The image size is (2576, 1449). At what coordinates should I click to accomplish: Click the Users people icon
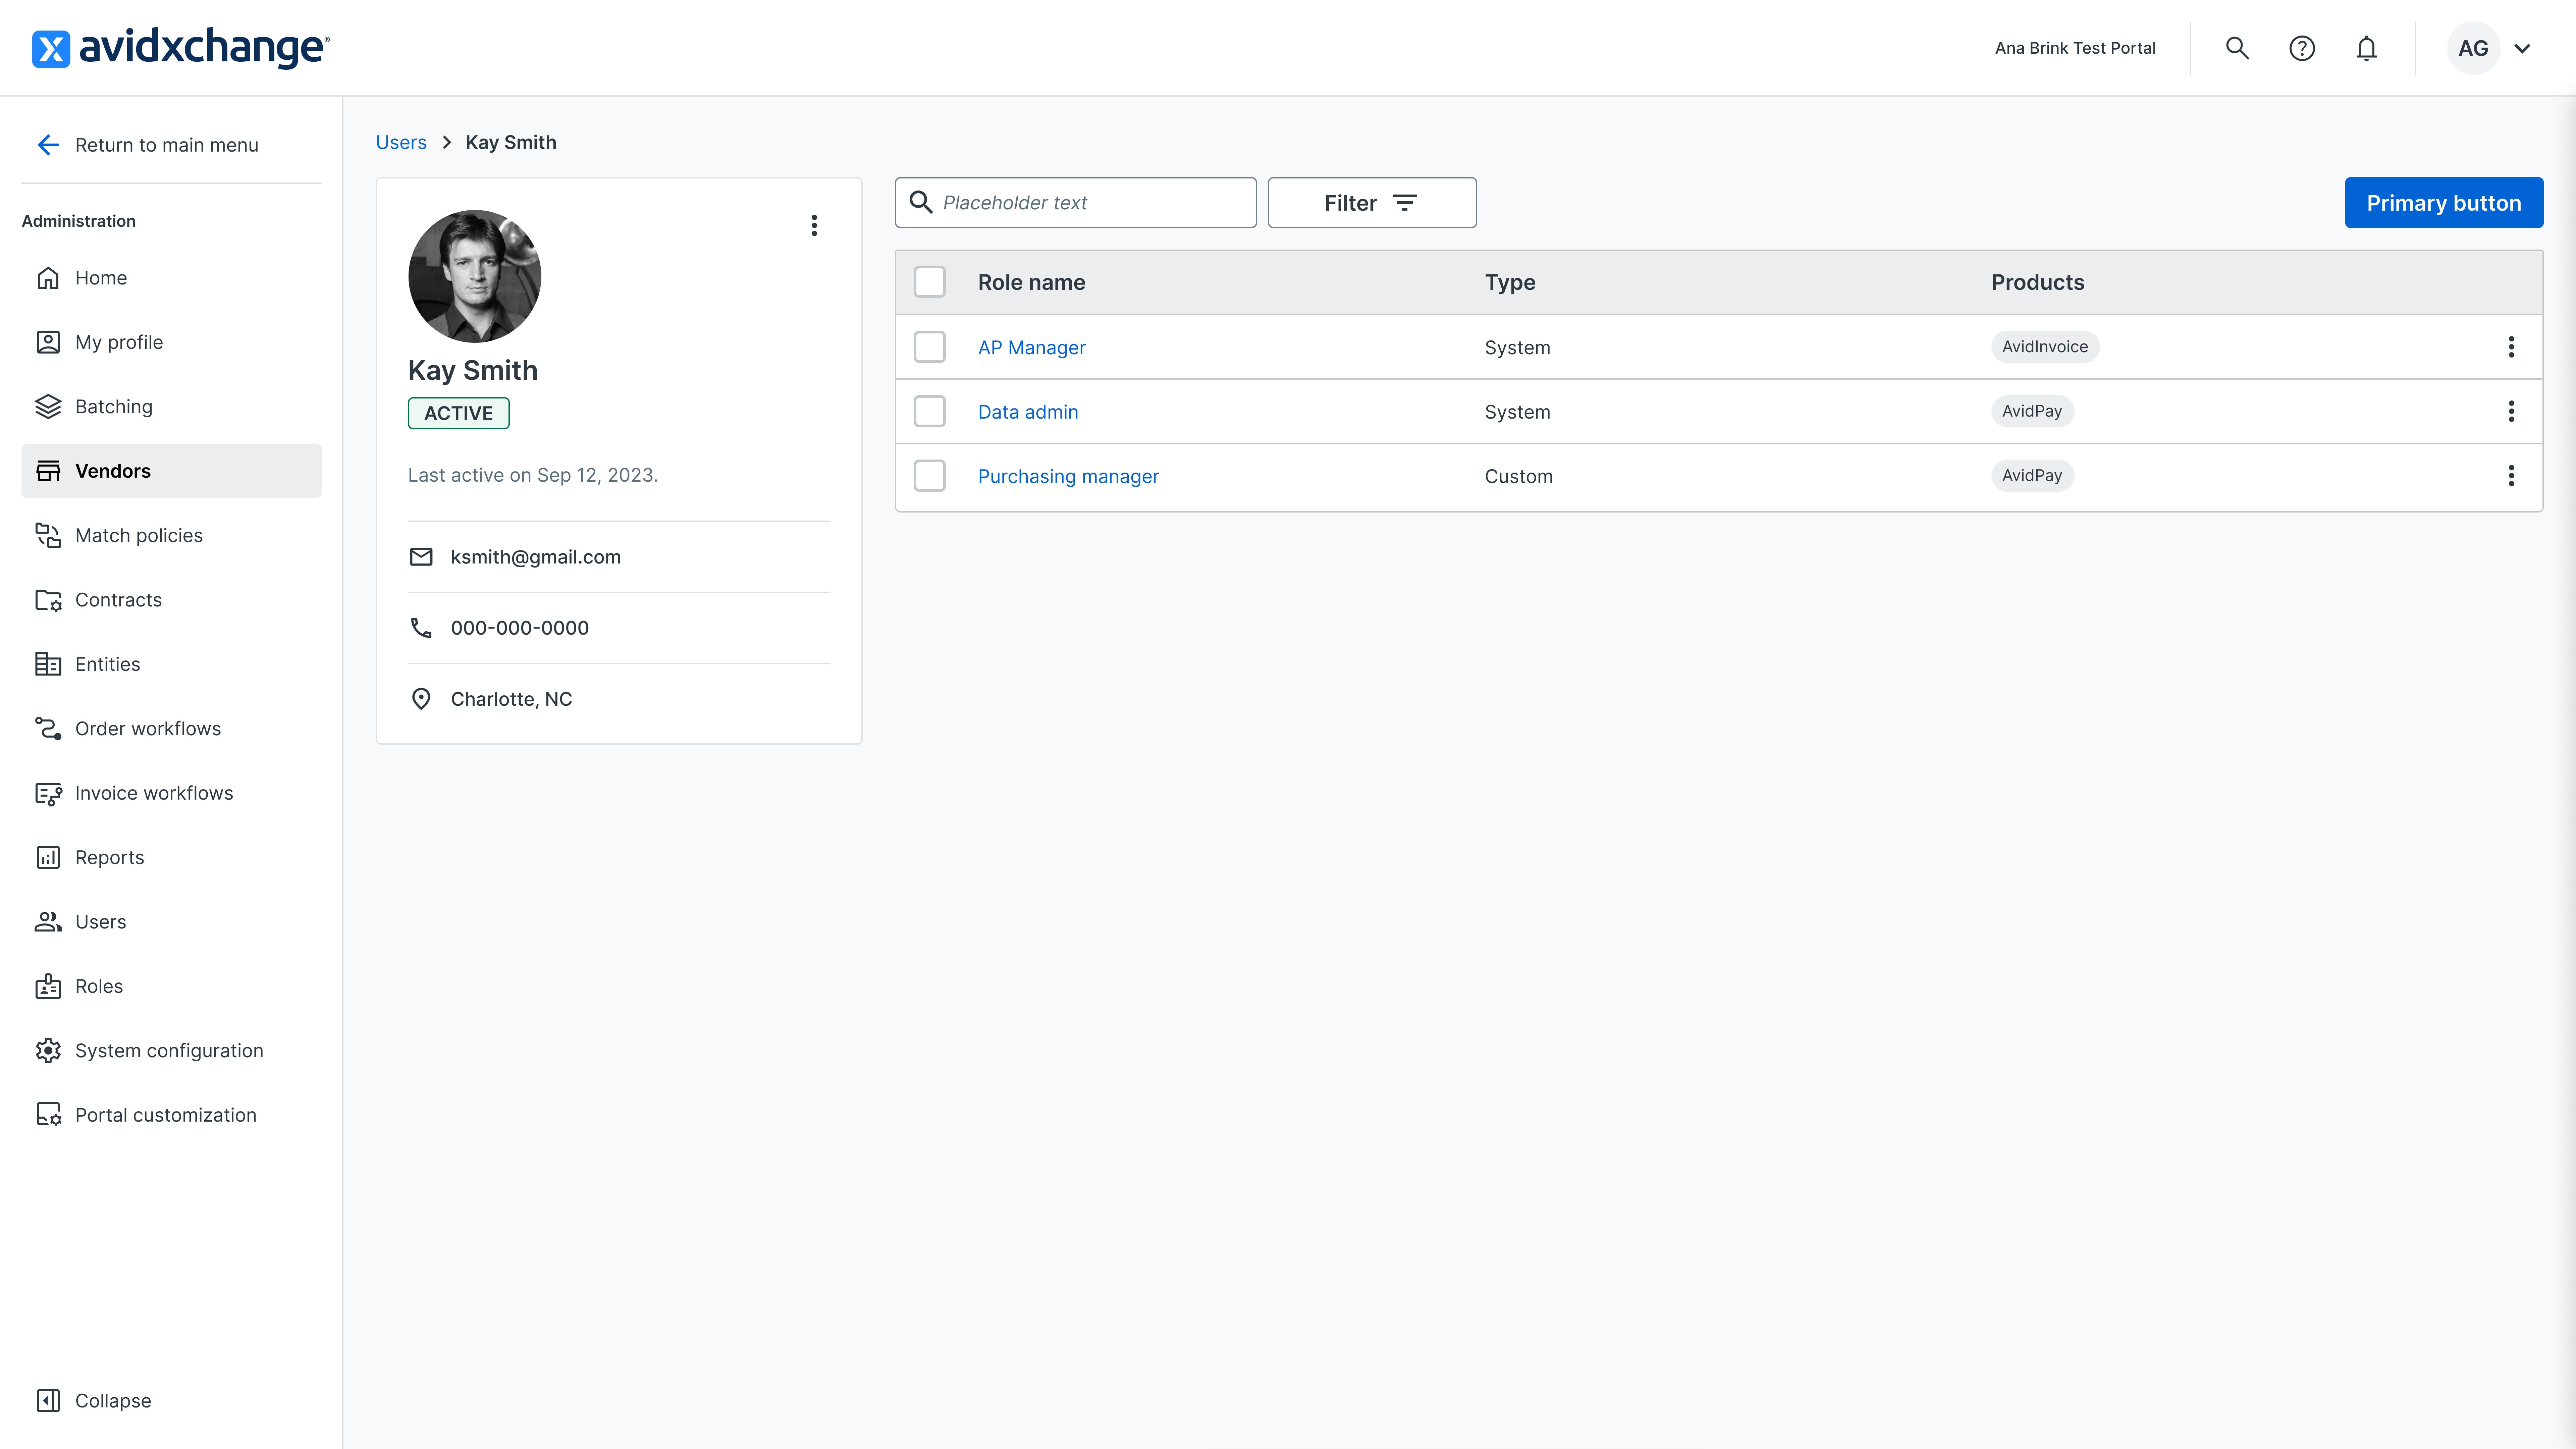coord(48,922)
